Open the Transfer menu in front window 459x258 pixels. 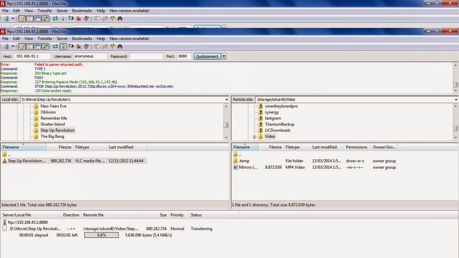pos(45,39)
